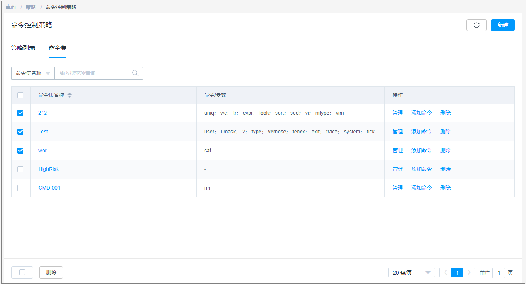Click 管理 for the wer row
526x284 pixels.
tap(397, 151)
